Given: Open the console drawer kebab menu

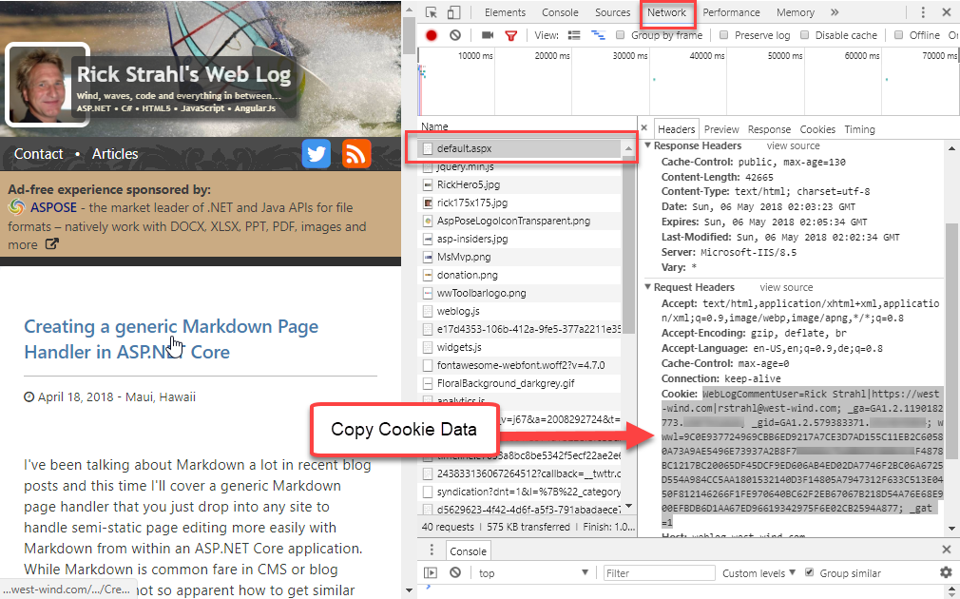Looking at the screenshot, I should click(x=431, y=550).
